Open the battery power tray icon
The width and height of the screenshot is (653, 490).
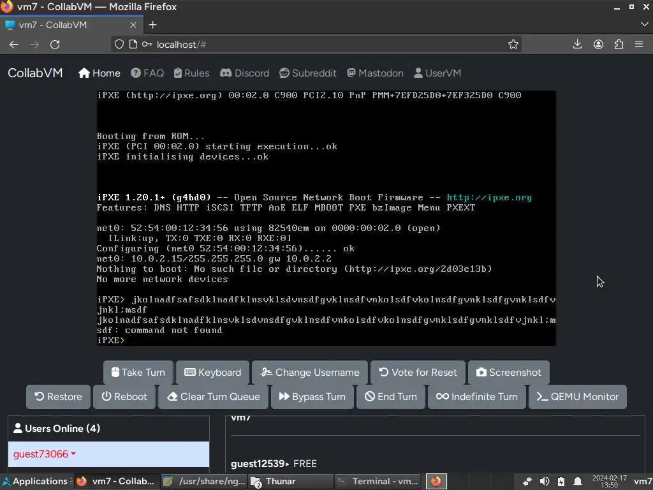click(561, 482)
